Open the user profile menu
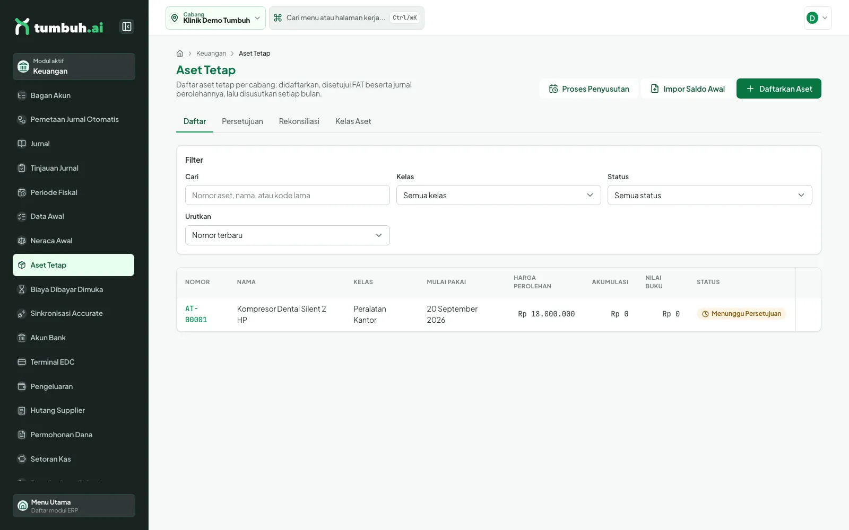 coord(818,18)
